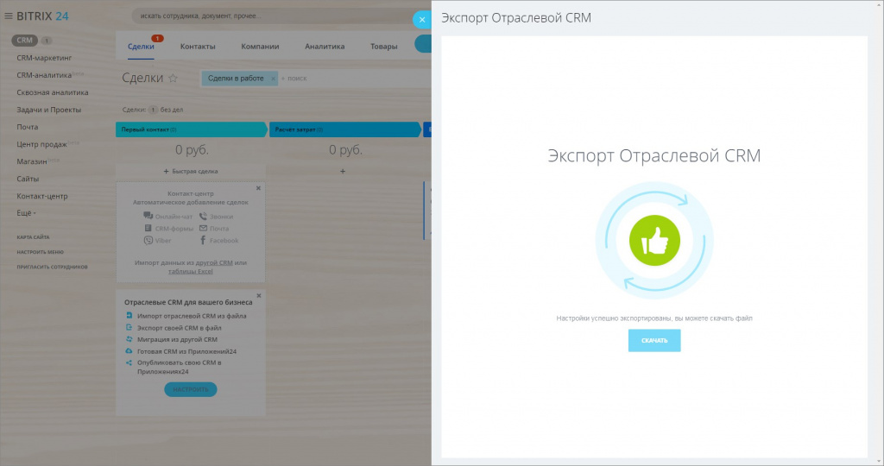Click the Скачать button to download the file
The height and width of the screenshot is (466, 884).
[x=654, y=340]
